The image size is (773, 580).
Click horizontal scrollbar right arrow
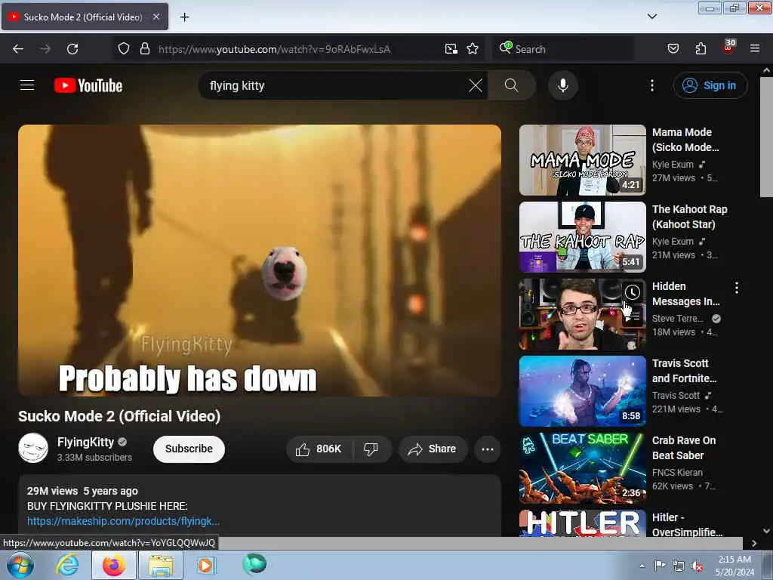754,543
